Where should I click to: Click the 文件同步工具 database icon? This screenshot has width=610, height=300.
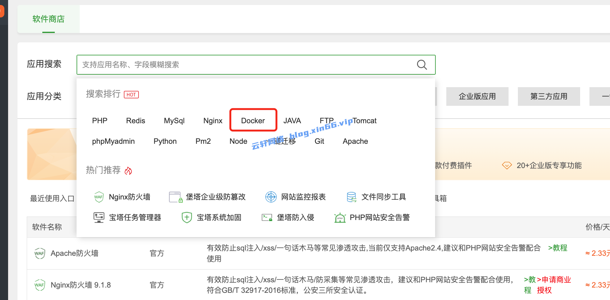[351, 197]
